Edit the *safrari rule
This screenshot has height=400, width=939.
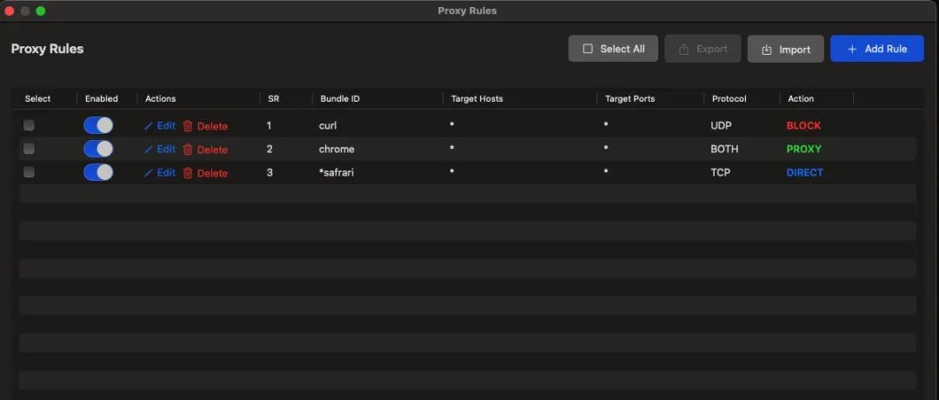click(x=160, y=172)
